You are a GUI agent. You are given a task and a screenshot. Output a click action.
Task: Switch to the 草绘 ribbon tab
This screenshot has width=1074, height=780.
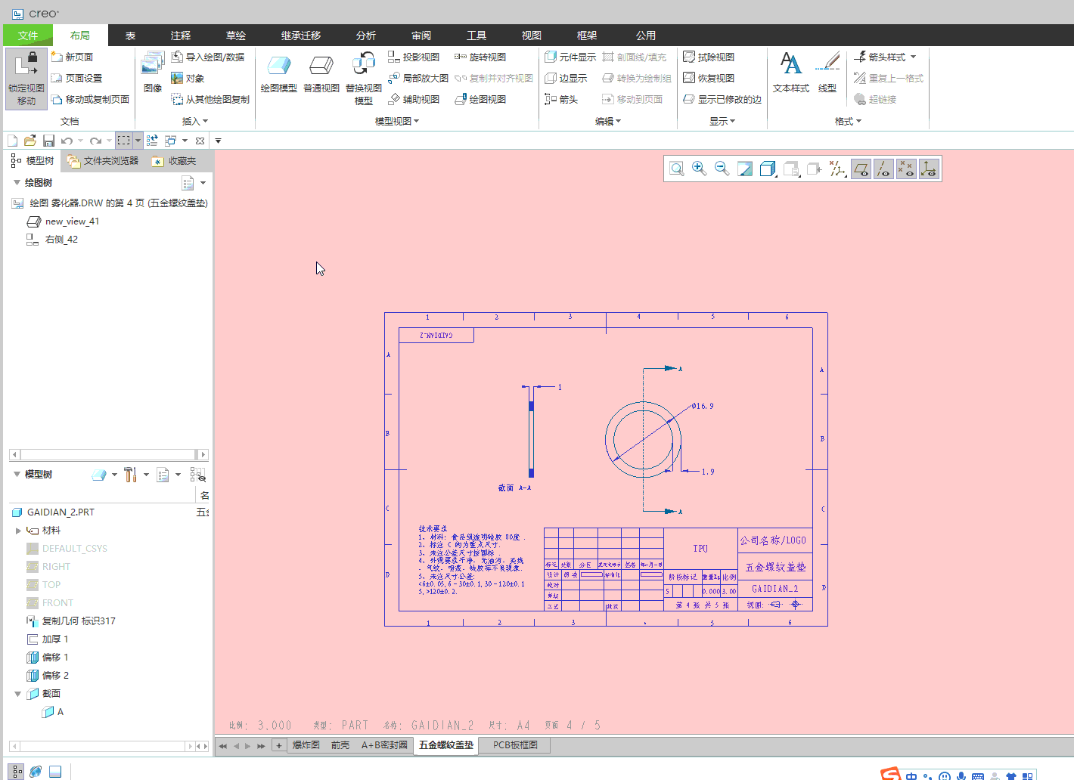point(236,36)
